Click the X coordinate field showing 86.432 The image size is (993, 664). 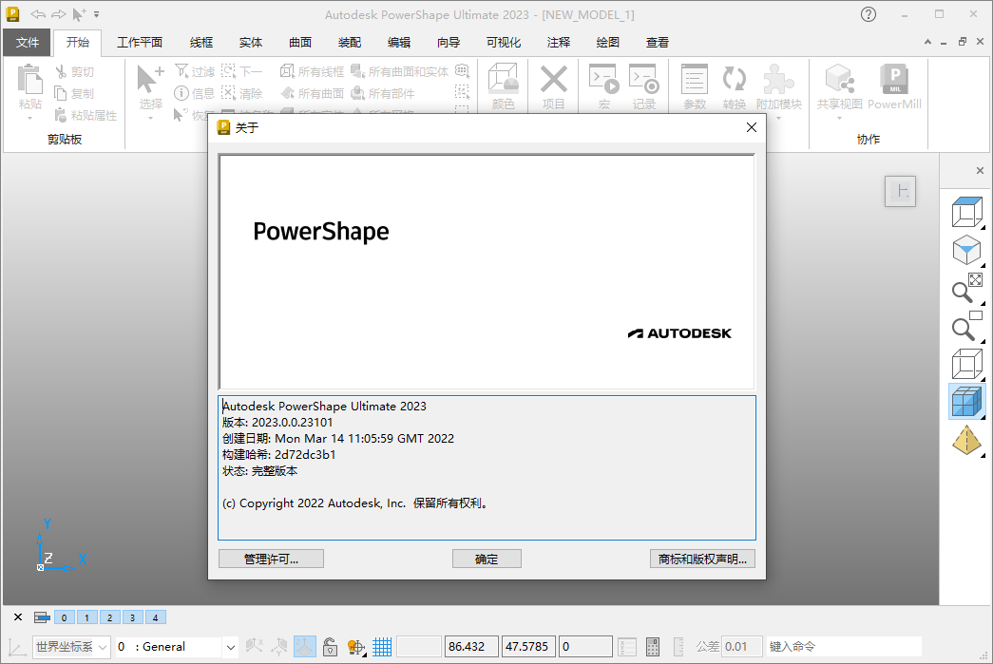[472, 646]
